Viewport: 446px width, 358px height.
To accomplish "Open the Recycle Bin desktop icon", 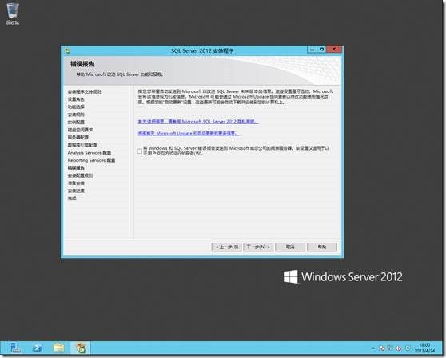I will click(13, 14).
